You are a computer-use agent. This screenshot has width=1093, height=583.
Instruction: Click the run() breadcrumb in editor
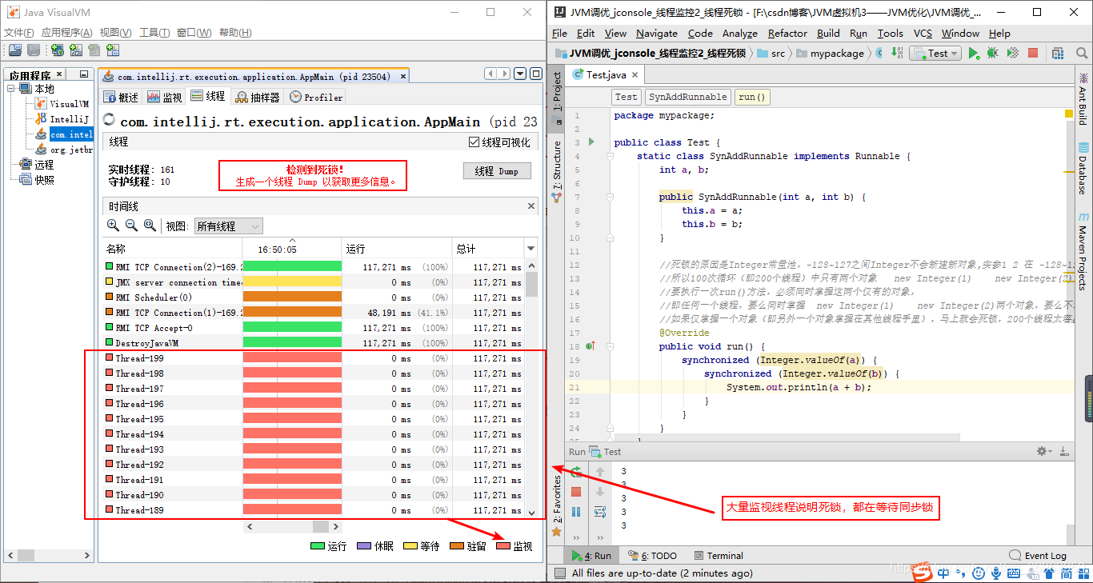point(752,97)
